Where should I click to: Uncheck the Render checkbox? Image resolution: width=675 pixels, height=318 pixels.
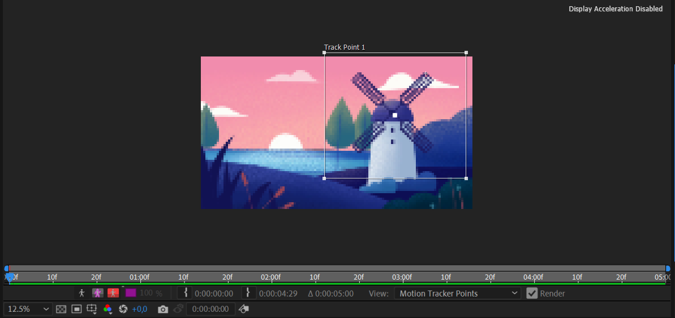[532, 294]
